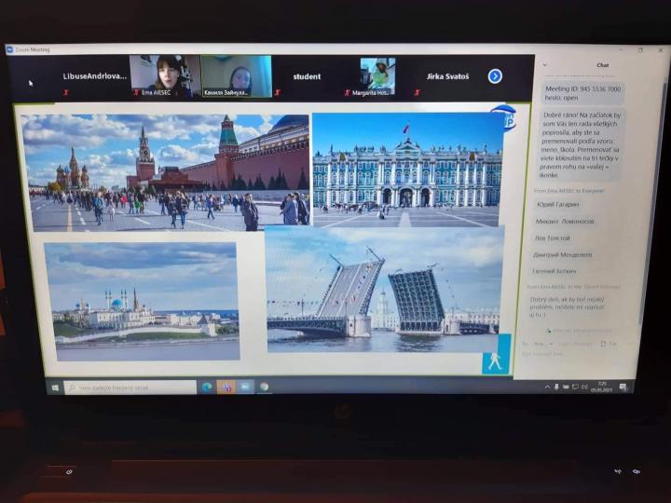Screen dimensions: 671x503
Task: Show hidden system tray icons
Action: pos(547,387)
